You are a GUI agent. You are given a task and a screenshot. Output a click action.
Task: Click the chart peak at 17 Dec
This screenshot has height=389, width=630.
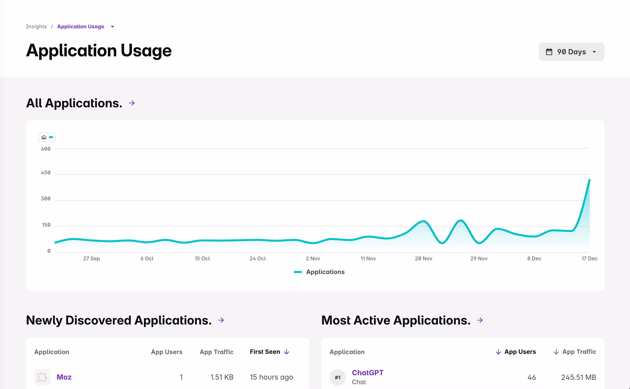click(589, 179)
